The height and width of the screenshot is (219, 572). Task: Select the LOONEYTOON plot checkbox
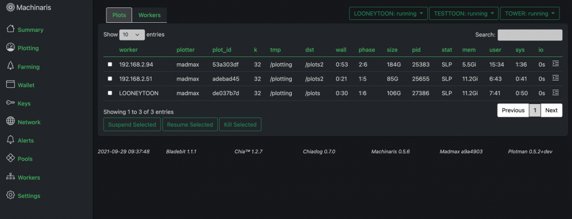click(110, 93)
